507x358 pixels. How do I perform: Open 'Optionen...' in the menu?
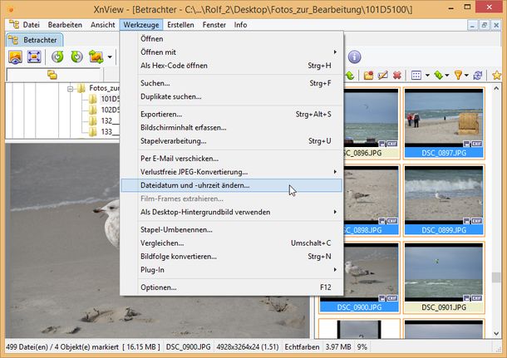click(x=158, y=287)
